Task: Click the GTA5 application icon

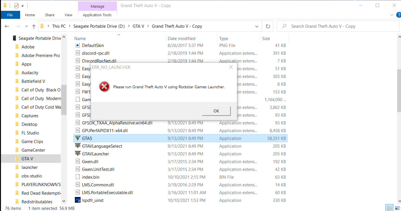Action: pyautogui.click(x=77, y=138)
